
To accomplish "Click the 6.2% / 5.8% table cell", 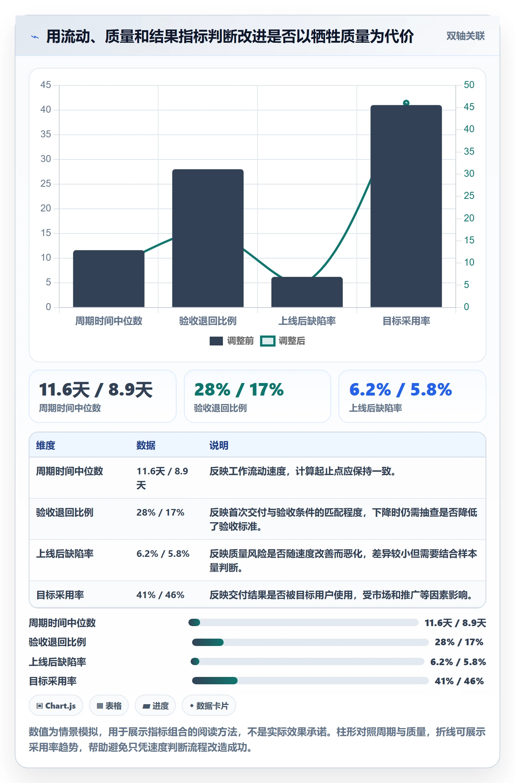I will [163, 554].
